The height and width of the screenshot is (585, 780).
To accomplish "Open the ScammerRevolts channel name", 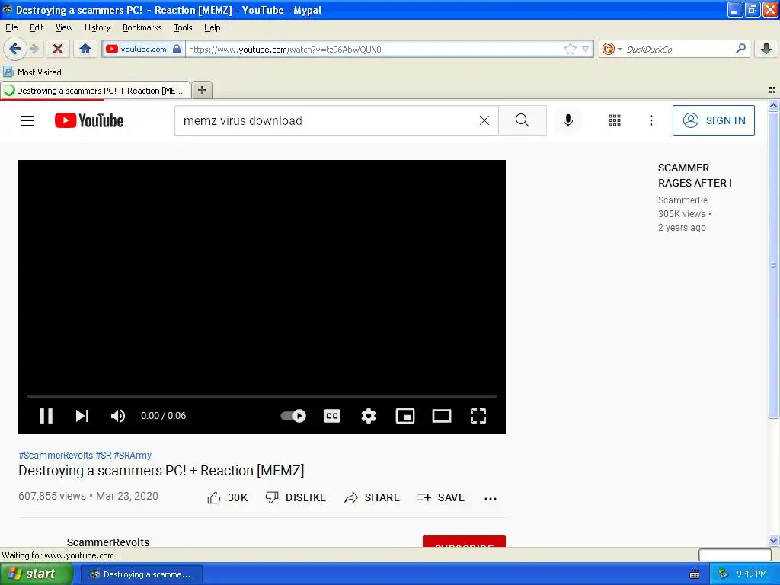I will (x=108, y=542).
